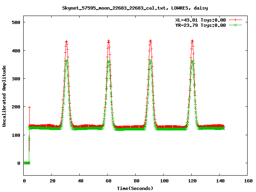
Task: Click the y-axis tick label '400'
Action: 16,51
